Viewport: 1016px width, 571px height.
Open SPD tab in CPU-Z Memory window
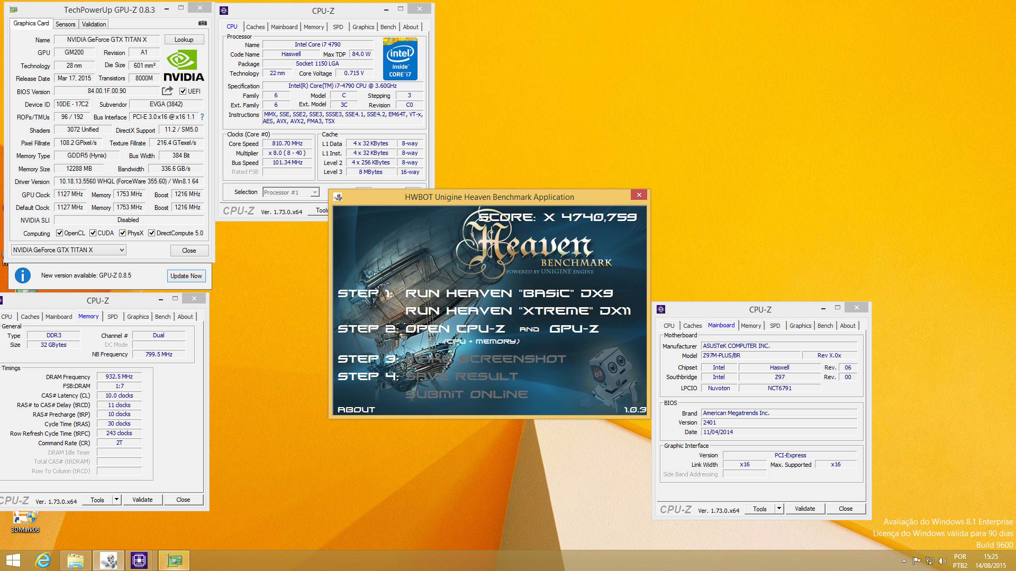click(113, 317)
